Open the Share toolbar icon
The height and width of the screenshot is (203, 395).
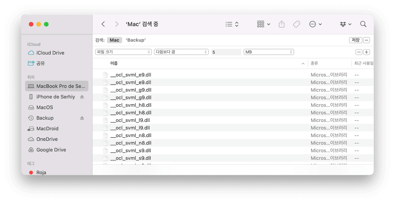[x=282, y=24]
